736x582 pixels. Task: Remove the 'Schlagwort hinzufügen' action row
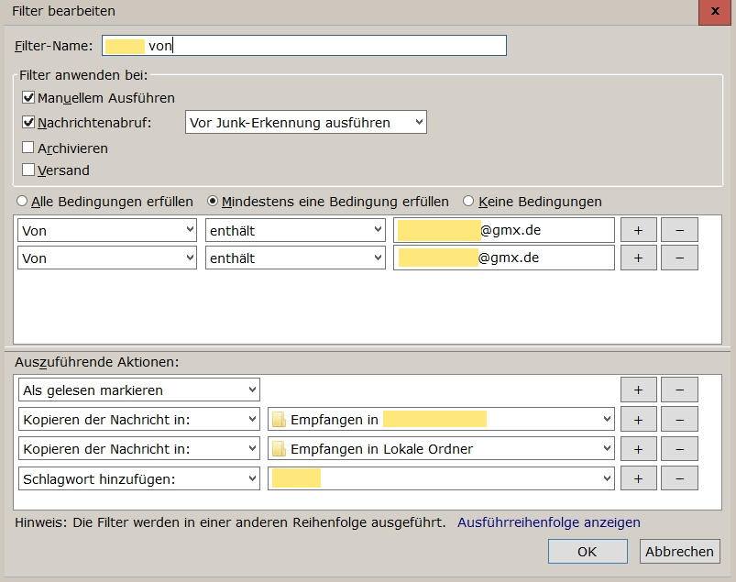679,478
